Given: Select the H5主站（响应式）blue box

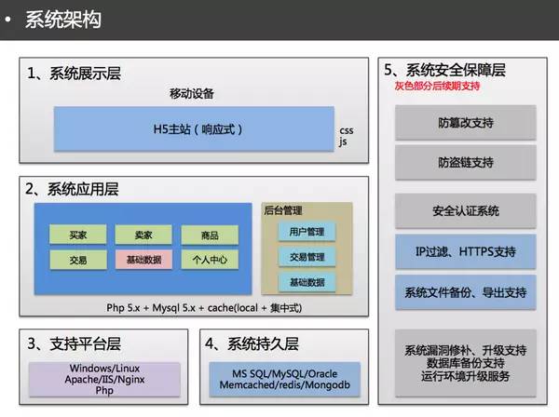Looking at the screenshot, I should pyautogui.click(x=194, y=128).
